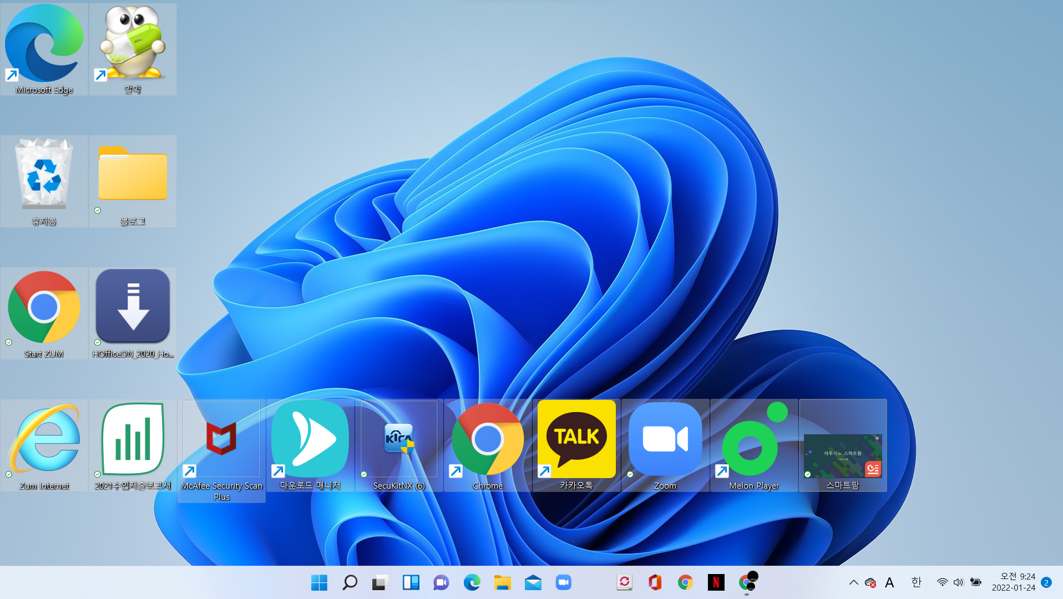Select the 카카오톡 desktop shortcut
The width and height of the screenshot is (1063, 599).
click(576, 445)
